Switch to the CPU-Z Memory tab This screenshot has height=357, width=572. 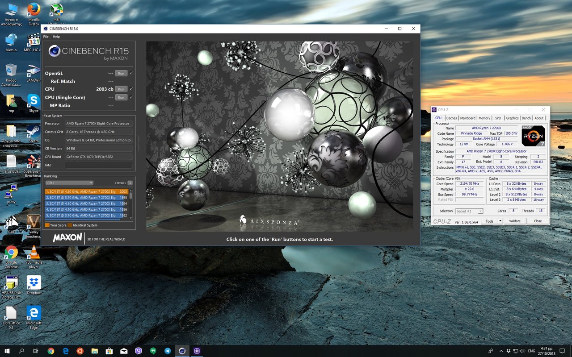[484, 118]
